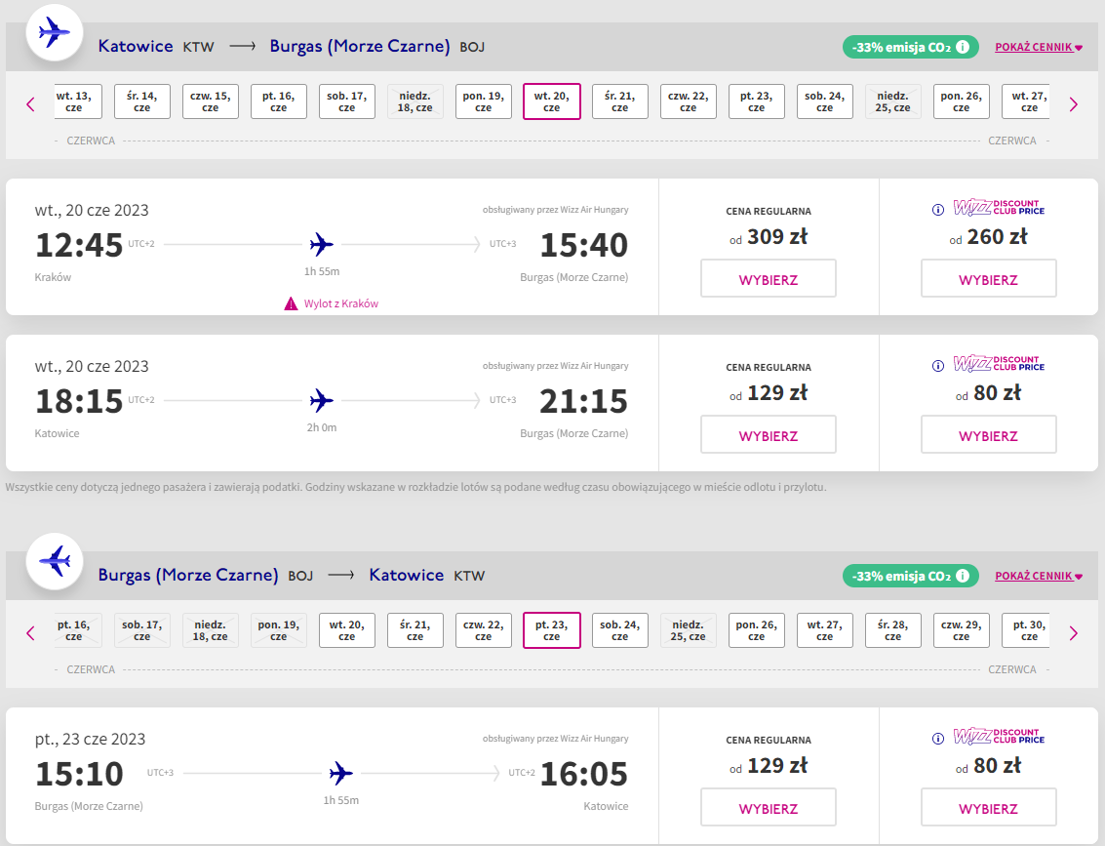Show later outbound dates with right arrow
1105x846 pixels.
coord(1073,104)
